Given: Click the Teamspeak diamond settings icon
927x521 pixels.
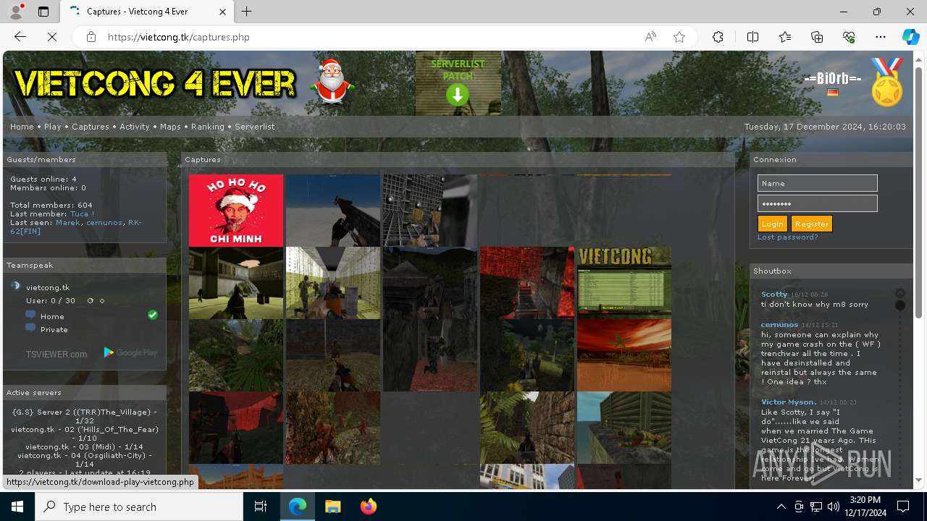Looking at the screenshot, I should (x=102, y=300).
